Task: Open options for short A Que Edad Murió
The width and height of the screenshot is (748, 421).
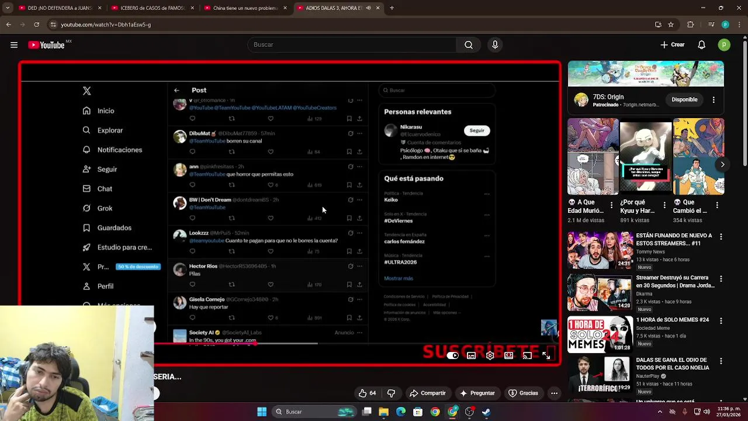Action: tap(612, 205)
